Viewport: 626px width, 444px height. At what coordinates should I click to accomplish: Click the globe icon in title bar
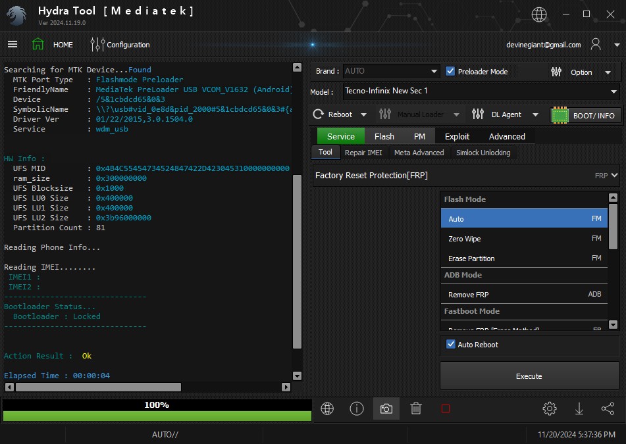539,14
